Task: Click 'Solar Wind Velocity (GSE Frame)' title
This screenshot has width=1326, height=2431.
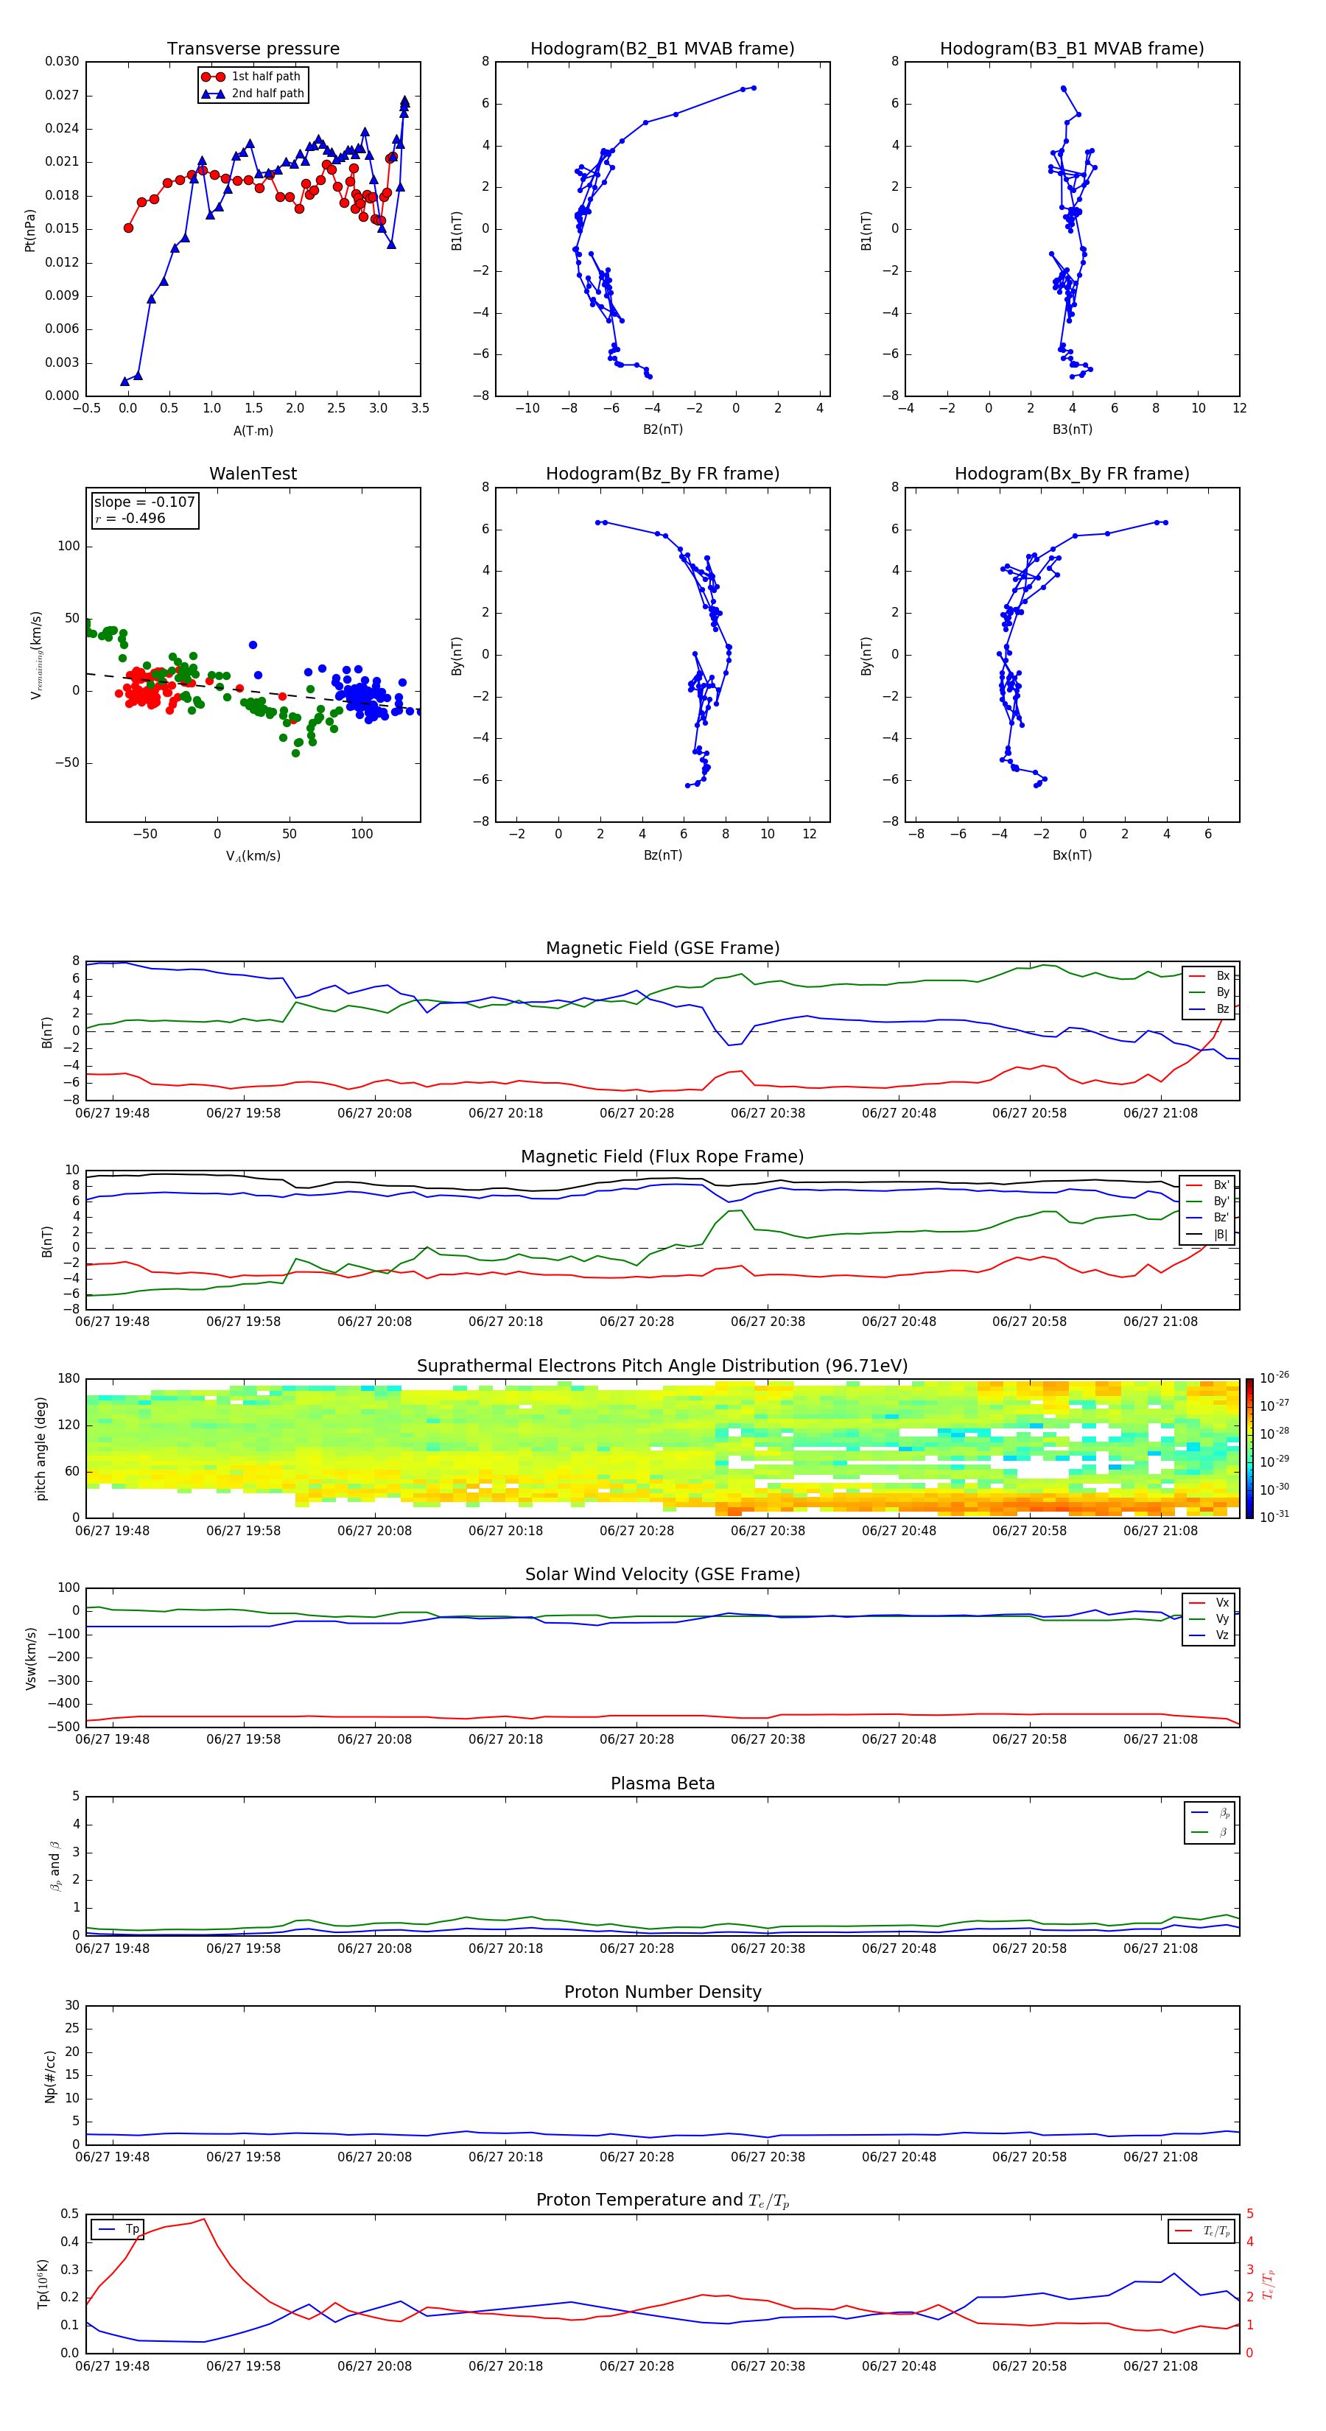Action: [662, 1575]
